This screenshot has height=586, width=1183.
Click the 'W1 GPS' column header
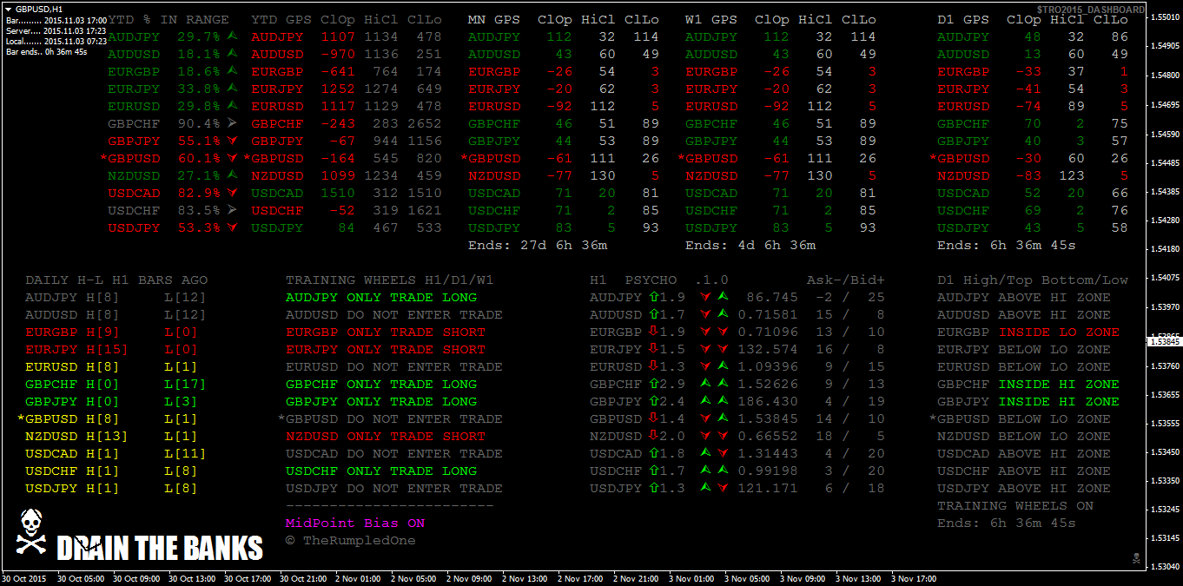click(x=710, y=19)
